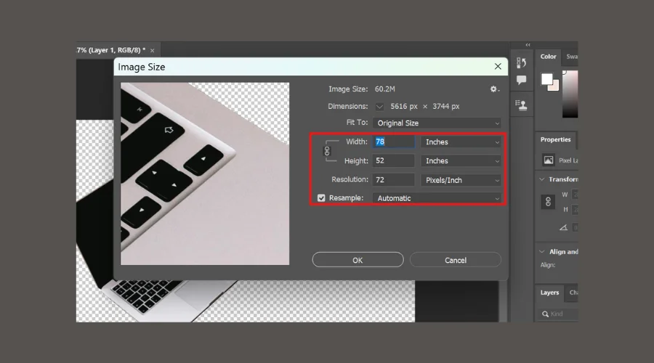Close the Image Size dialog
This screenshot has height=363, width=654.
(x=498, y=67)
